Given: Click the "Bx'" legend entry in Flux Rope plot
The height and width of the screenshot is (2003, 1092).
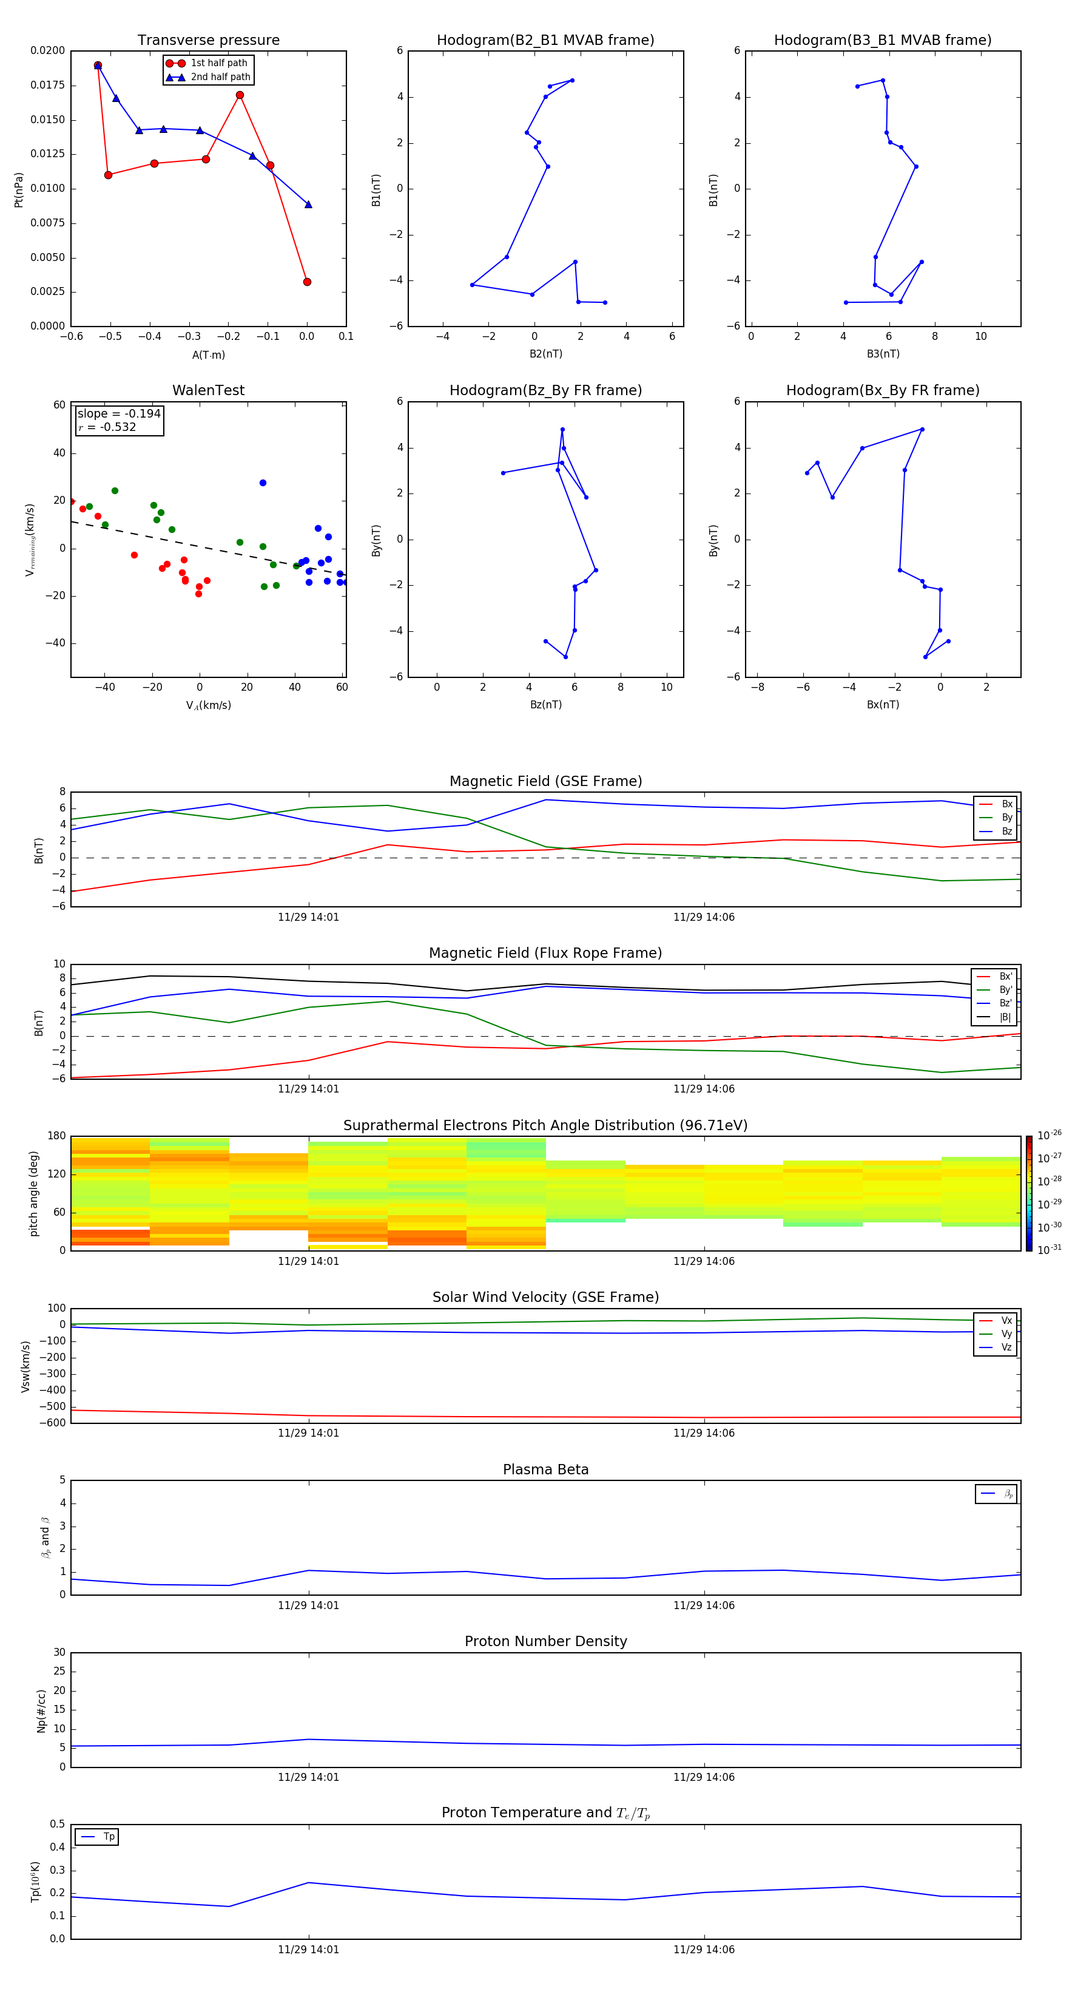Looking at the screenshot, I should coord(995,977).
